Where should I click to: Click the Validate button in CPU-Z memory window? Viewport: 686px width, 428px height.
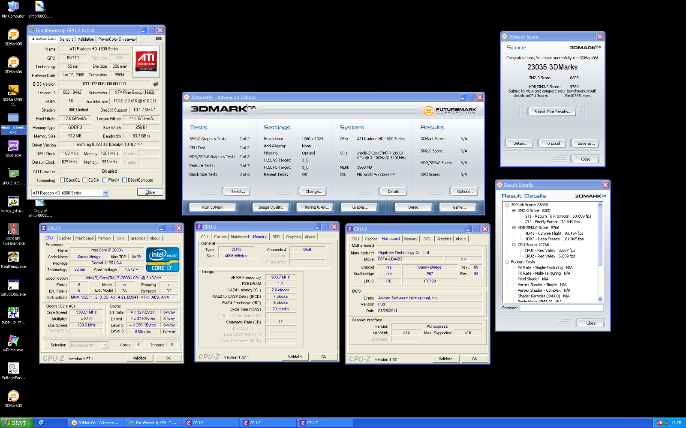tap(295, 356)
